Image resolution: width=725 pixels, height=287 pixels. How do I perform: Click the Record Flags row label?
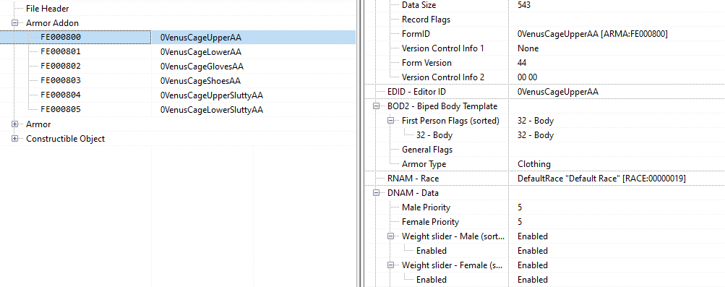pos(426,20)
